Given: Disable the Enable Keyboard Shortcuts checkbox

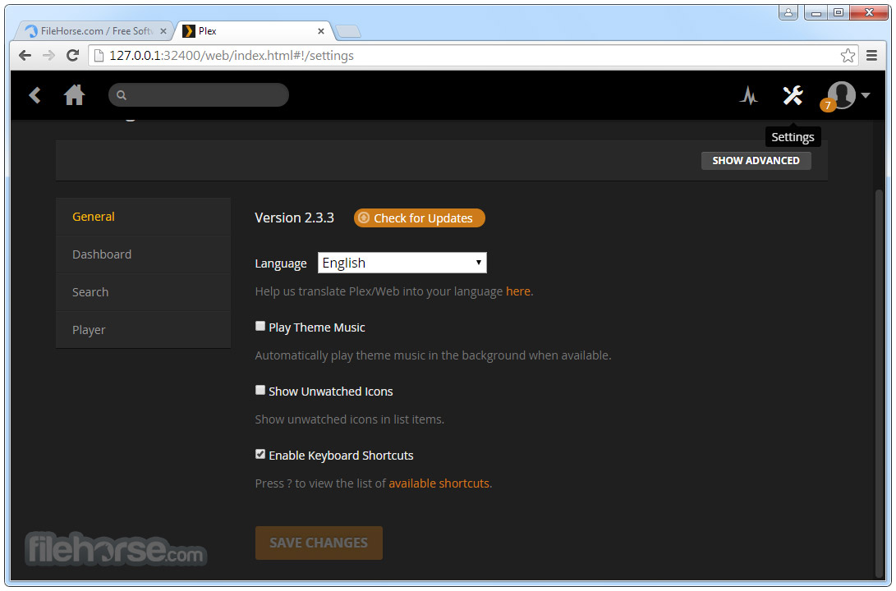Looking at the screenshot, I should pyautogui.click(x=260, y=454).
